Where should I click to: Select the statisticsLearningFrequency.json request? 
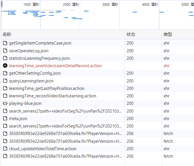coord(39,58)
